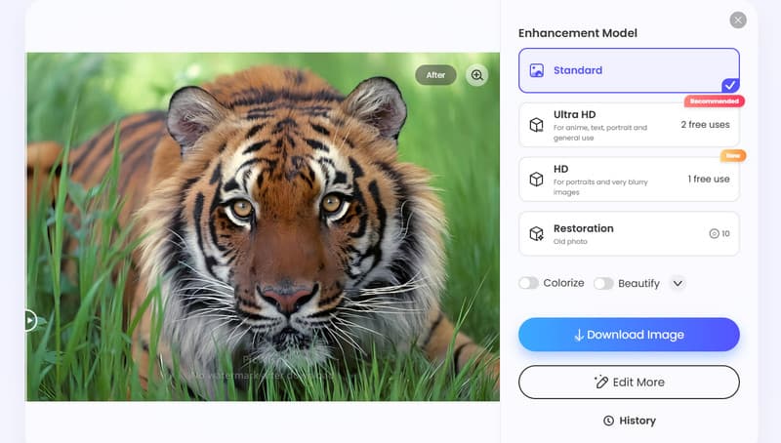Open Edit More options

click(x=629, y=383)
